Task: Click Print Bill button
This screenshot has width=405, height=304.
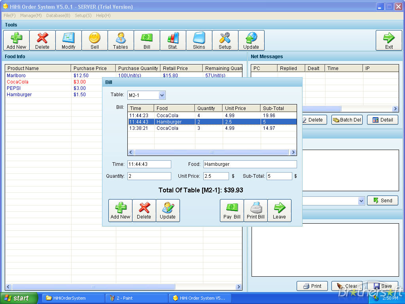Action: [x=256, y=211]
